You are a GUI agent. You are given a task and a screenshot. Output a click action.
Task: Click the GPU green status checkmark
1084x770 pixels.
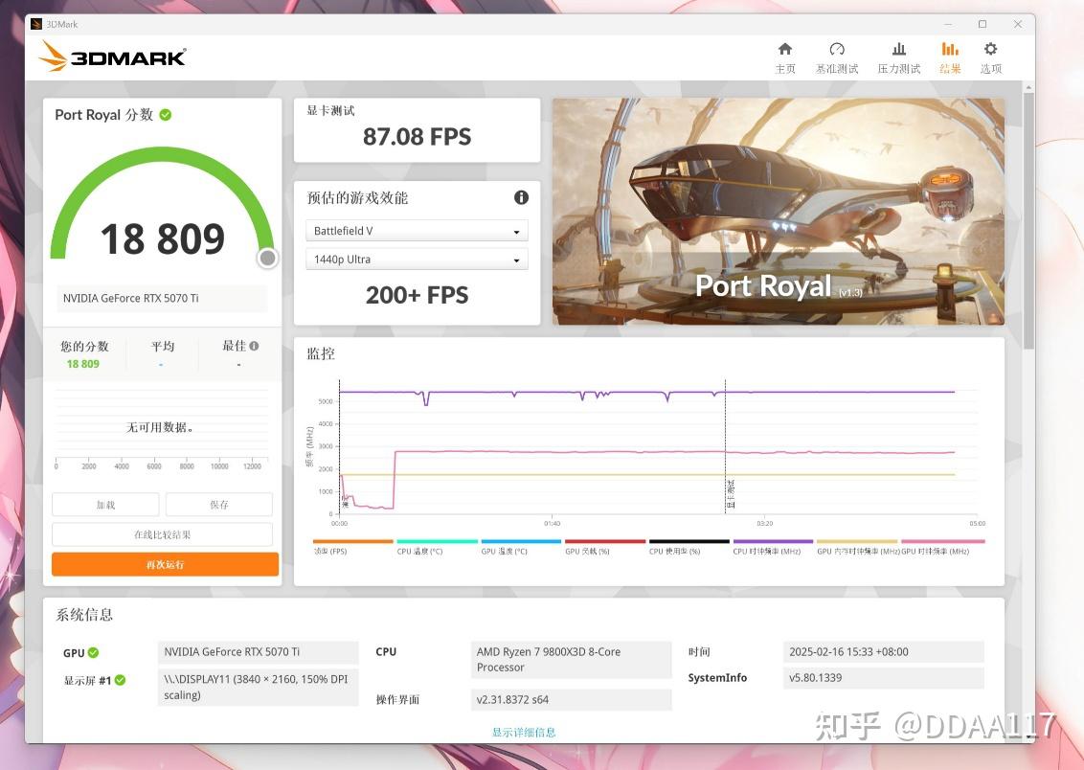coord(93,652)
